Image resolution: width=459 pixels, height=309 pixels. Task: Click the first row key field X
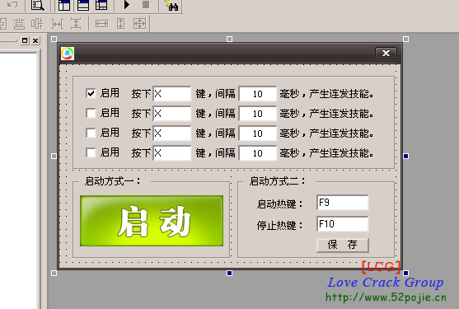point(172,94)
